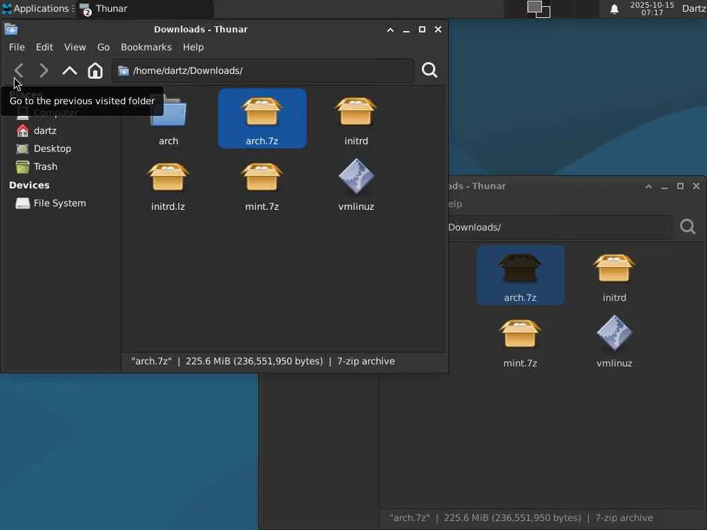Click the Downloads/ path field in background window
Viewport: 707px width, 530px height.
point(559,227)
